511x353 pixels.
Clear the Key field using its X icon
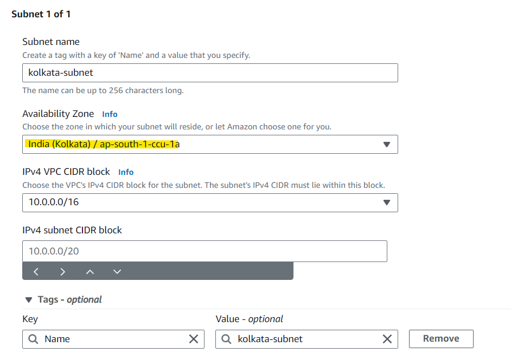pos(194,339)
